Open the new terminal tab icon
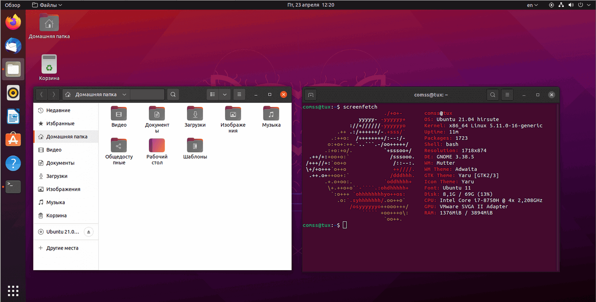 click(x=310, y=95)
